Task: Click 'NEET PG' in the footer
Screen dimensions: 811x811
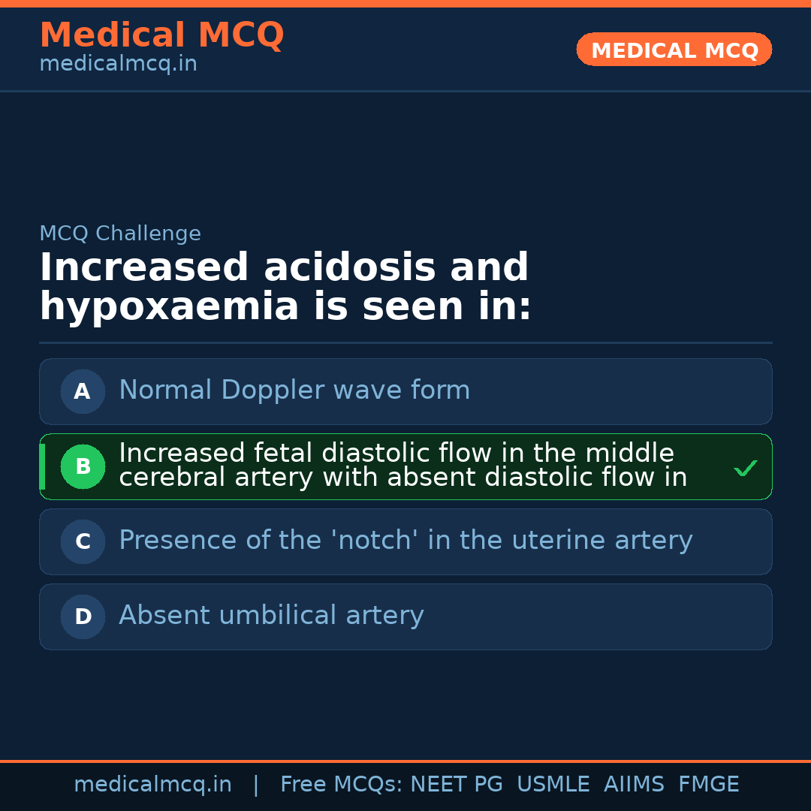Action: click(457, 785)
